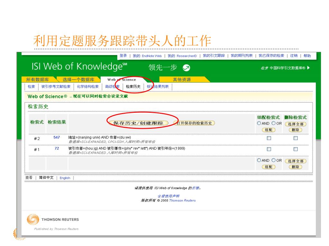Tick the 组配 checkbox for search #2
This screenshot has width=329, height=246.
pyautogui.click(x=269, y=138)
